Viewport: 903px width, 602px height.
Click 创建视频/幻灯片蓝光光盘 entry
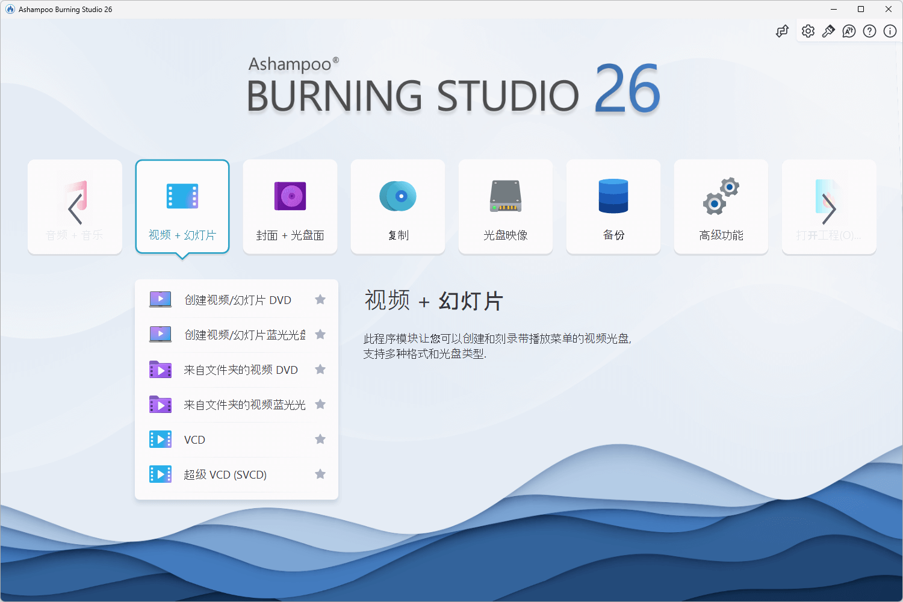pos(244,335)
